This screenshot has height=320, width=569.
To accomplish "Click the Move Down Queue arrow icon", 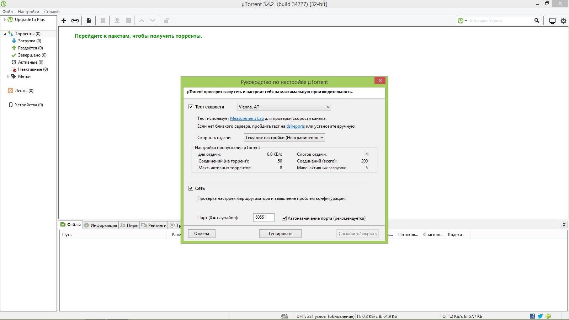I will coord(153,21).
